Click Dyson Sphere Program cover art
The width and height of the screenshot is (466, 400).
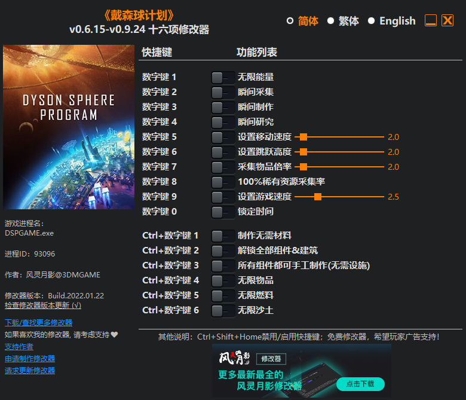point(69,127)
